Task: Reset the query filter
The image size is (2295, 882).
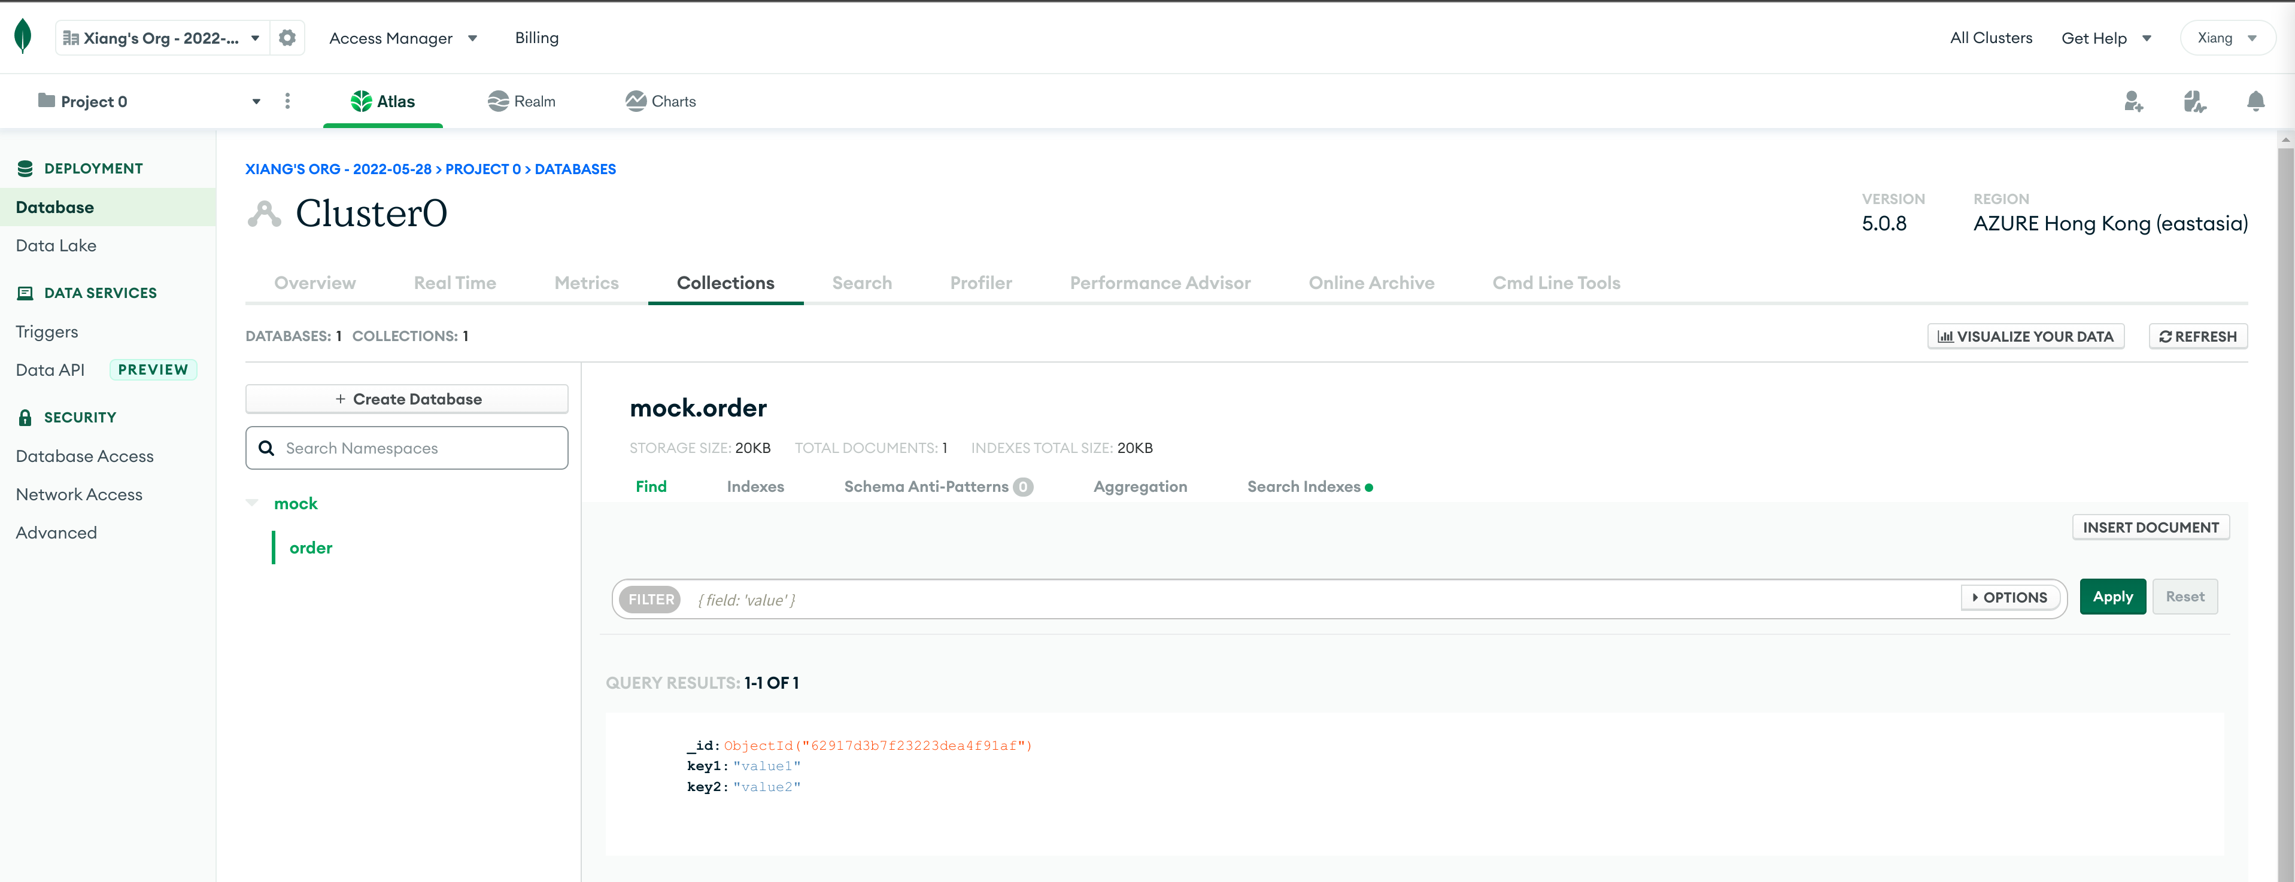Action: click(x=2184, y=597)
